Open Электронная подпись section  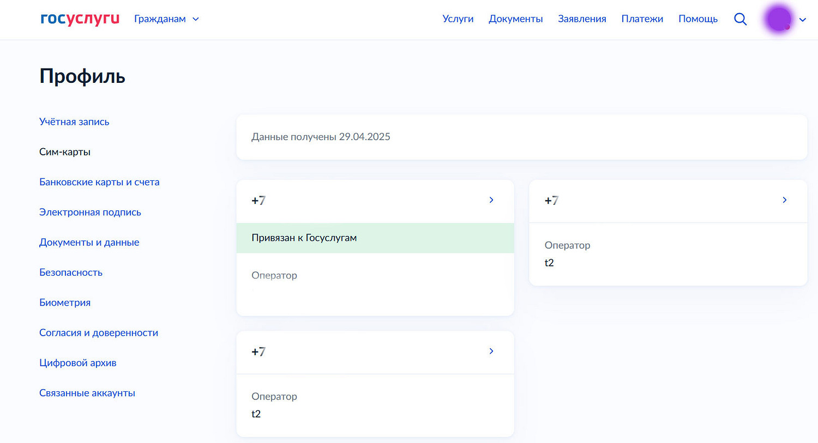coord(90,212)
